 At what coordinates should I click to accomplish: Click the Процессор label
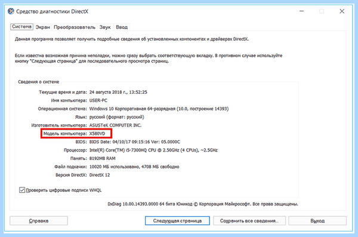(75, 150)
